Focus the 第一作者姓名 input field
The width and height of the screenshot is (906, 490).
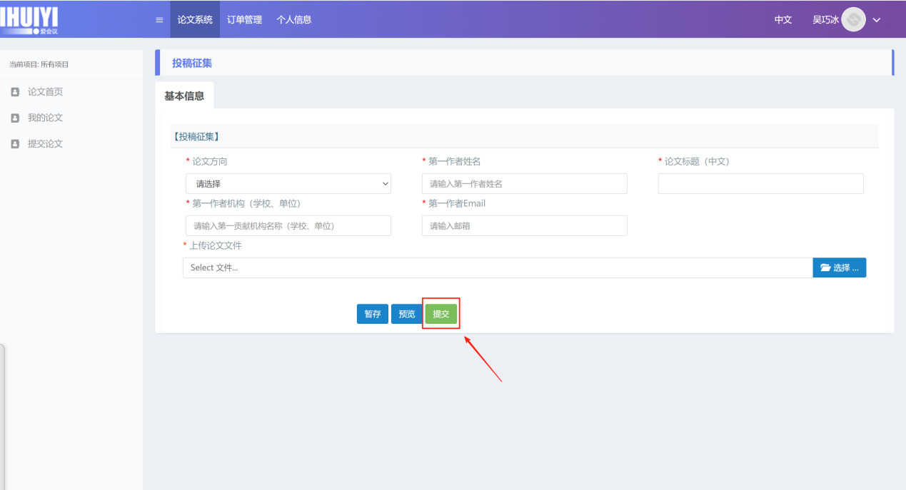click(x=524, y=184)
